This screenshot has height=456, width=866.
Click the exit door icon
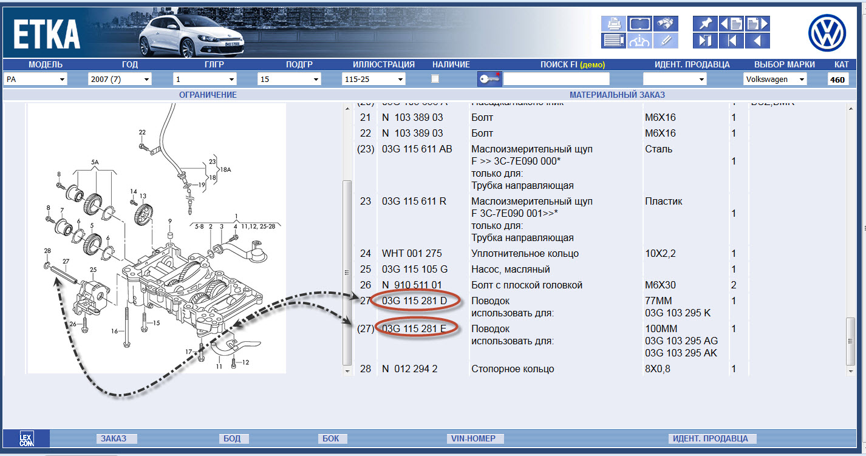[x=705, y=41]
